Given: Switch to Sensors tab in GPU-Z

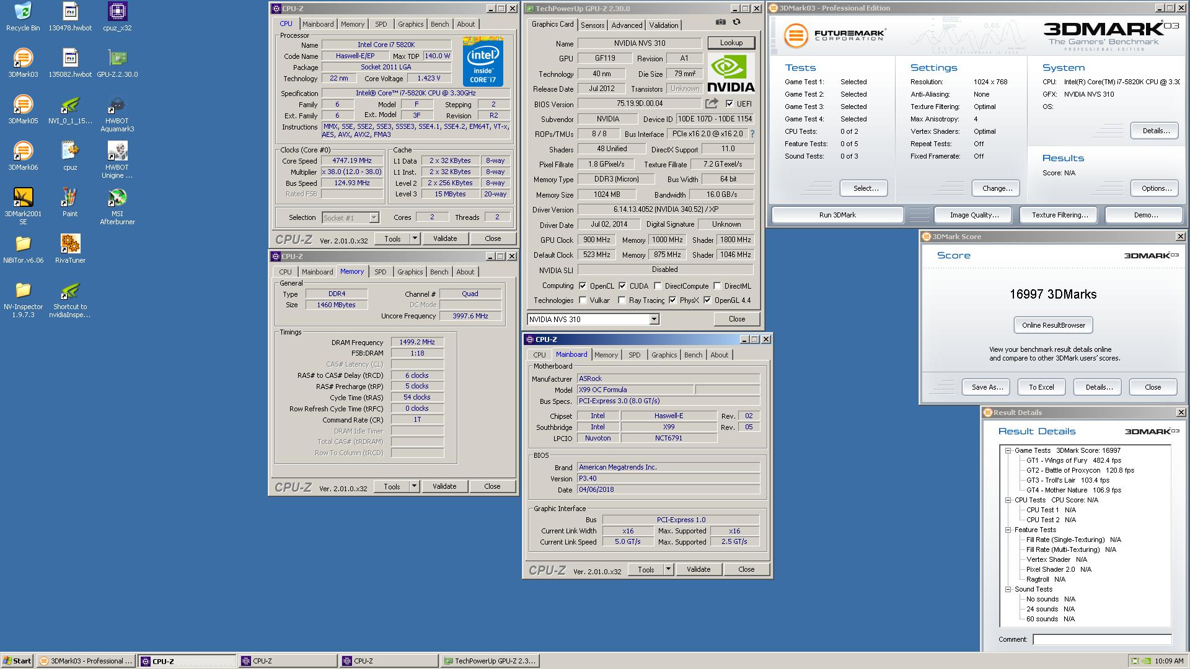Looking at the screenshot, I should pyautogui.click(x=593, y=25).
